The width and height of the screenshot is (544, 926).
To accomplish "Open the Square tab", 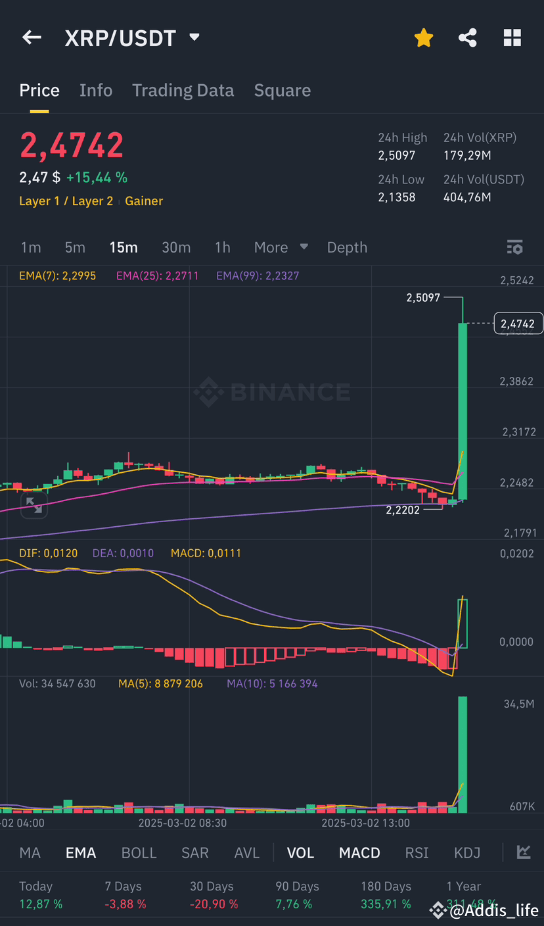I will coord(283,90).
